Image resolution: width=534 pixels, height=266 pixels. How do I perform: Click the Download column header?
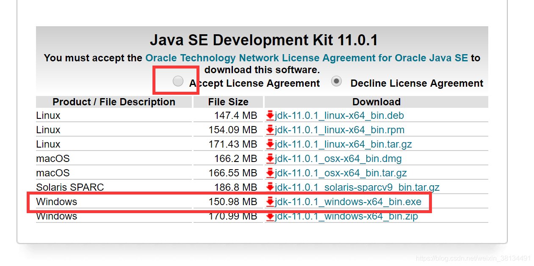[x=376, y=102]
